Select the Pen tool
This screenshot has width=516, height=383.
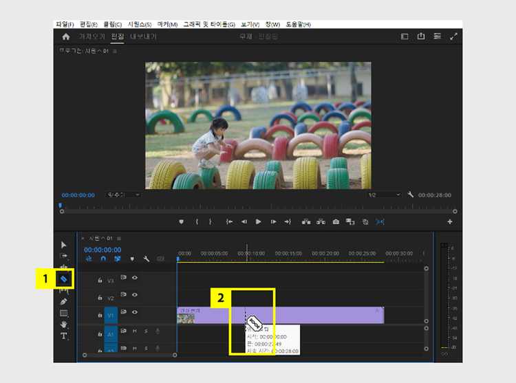click(64, 301)
